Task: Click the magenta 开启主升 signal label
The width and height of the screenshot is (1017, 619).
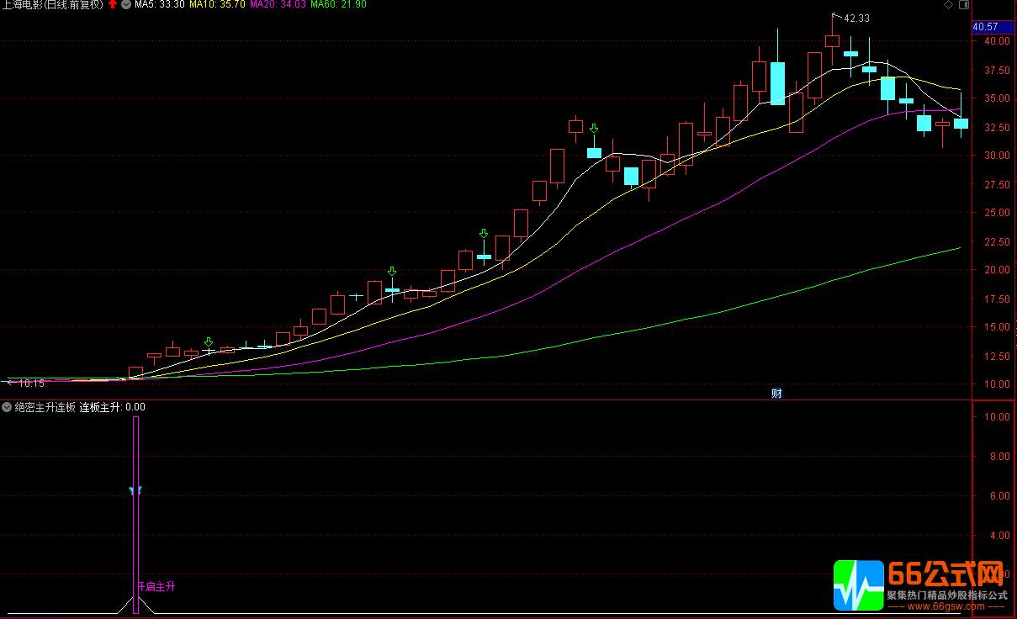Action: coord(156,586)
